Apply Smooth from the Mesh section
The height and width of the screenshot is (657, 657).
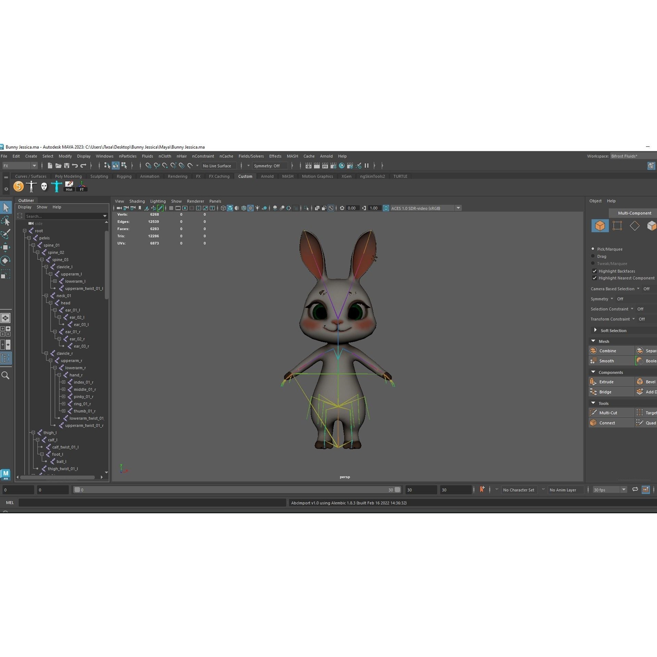pyautogui.click(x=606, y=361)
